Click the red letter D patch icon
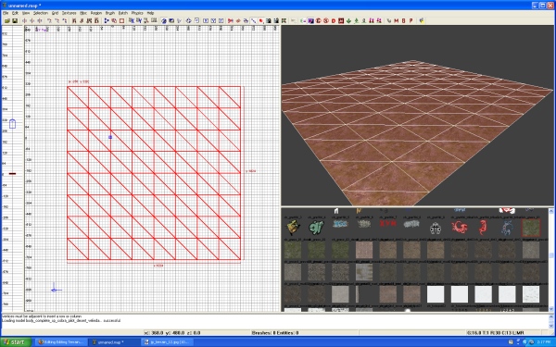 coord(334,21)
